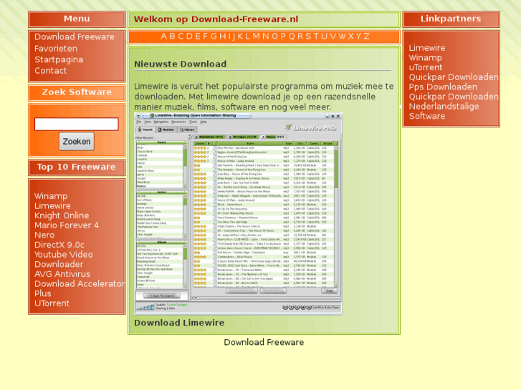Viewport: 521px width, 390px height.
Task: Open the uTorrent linkpartner link
Action: 426,67
